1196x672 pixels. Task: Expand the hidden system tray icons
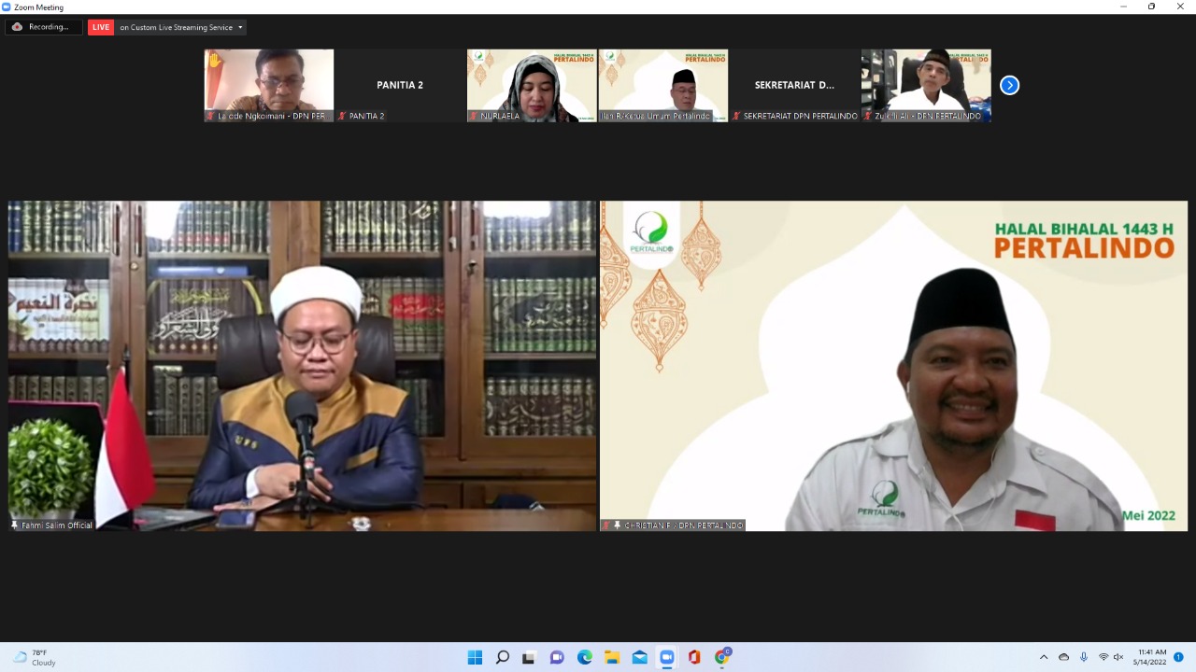pos(1044,657)
